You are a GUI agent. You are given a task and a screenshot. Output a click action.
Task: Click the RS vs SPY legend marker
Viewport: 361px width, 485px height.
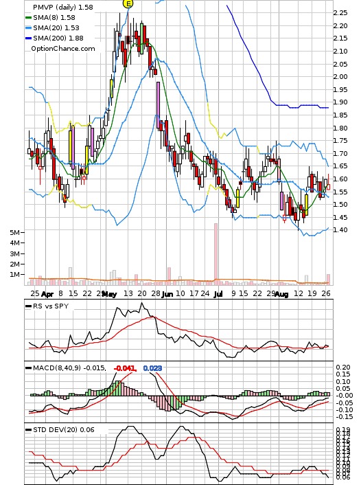[x=28, y=306]
